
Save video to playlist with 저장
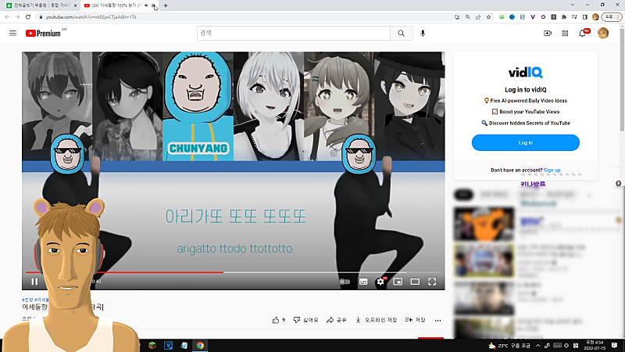tap(416, 320)
